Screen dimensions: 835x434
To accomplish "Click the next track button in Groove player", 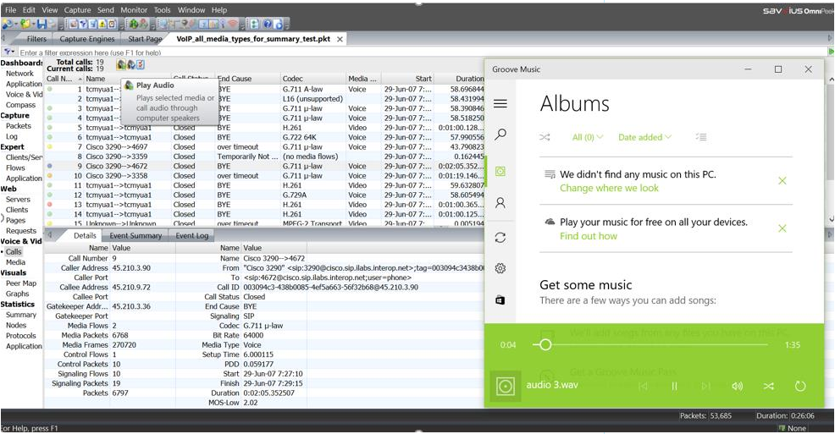I will 705,386.
